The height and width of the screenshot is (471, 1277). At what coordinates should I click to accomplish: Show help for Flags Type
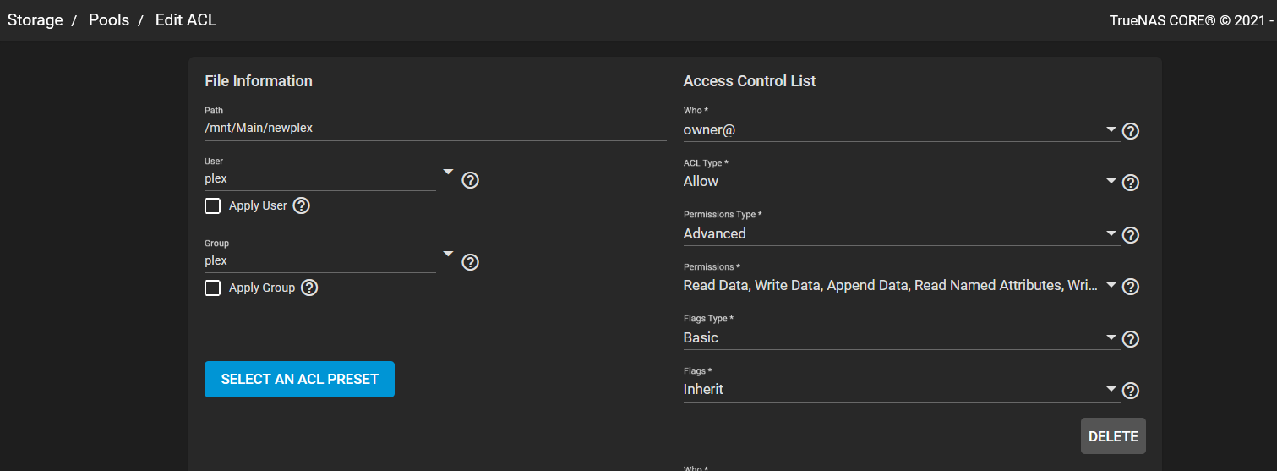tap(1131, 339)
